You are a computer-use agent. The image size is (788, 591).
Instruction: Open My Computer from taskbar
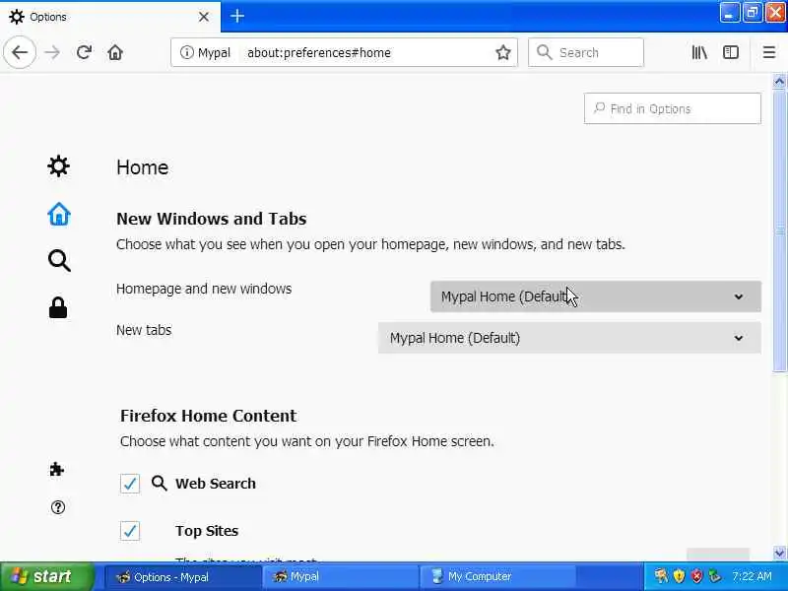[x=497, y=577]
